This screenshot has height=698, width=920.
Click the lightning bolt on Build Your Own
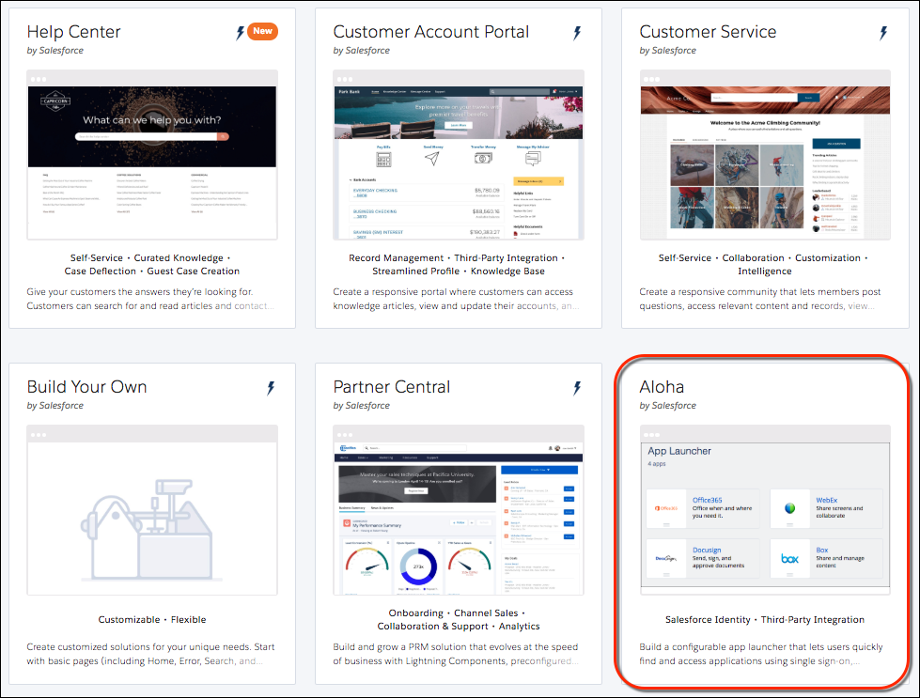coord(271,388)
